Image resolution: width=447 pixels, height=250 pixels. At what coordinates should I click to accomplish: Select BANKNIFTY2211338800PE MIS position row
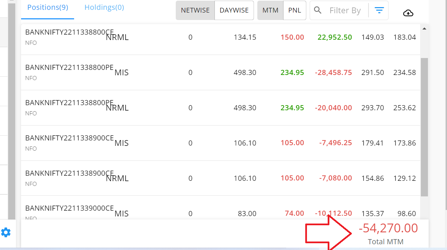(221, 73)
